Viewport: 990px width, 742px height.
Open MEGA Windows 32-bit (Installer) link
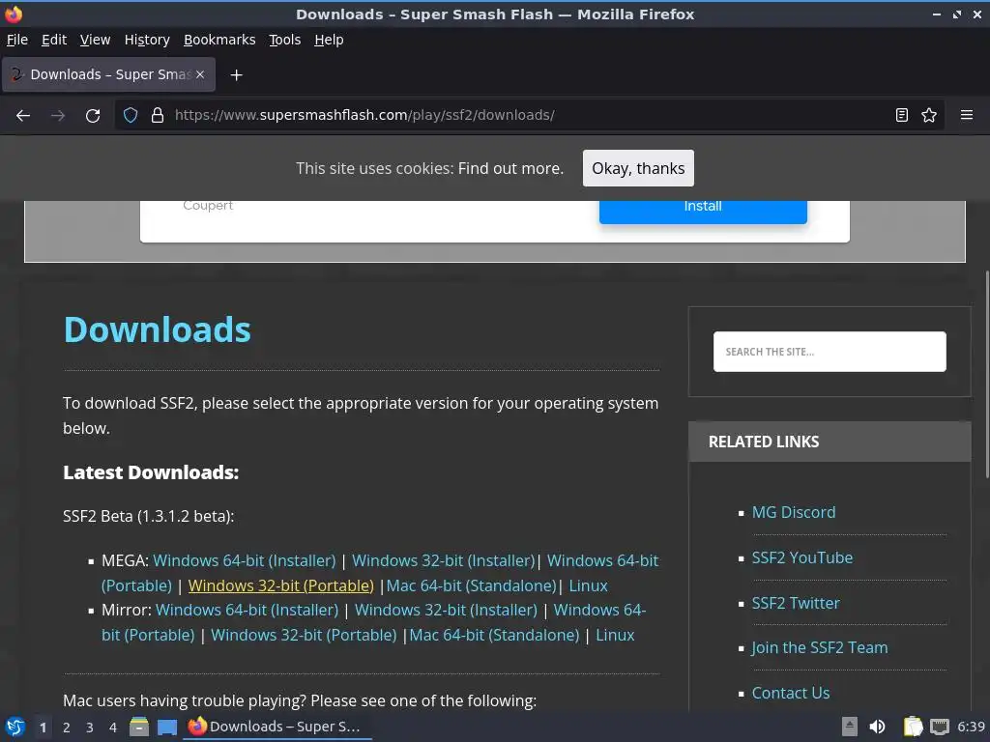(x=443, y=560)
